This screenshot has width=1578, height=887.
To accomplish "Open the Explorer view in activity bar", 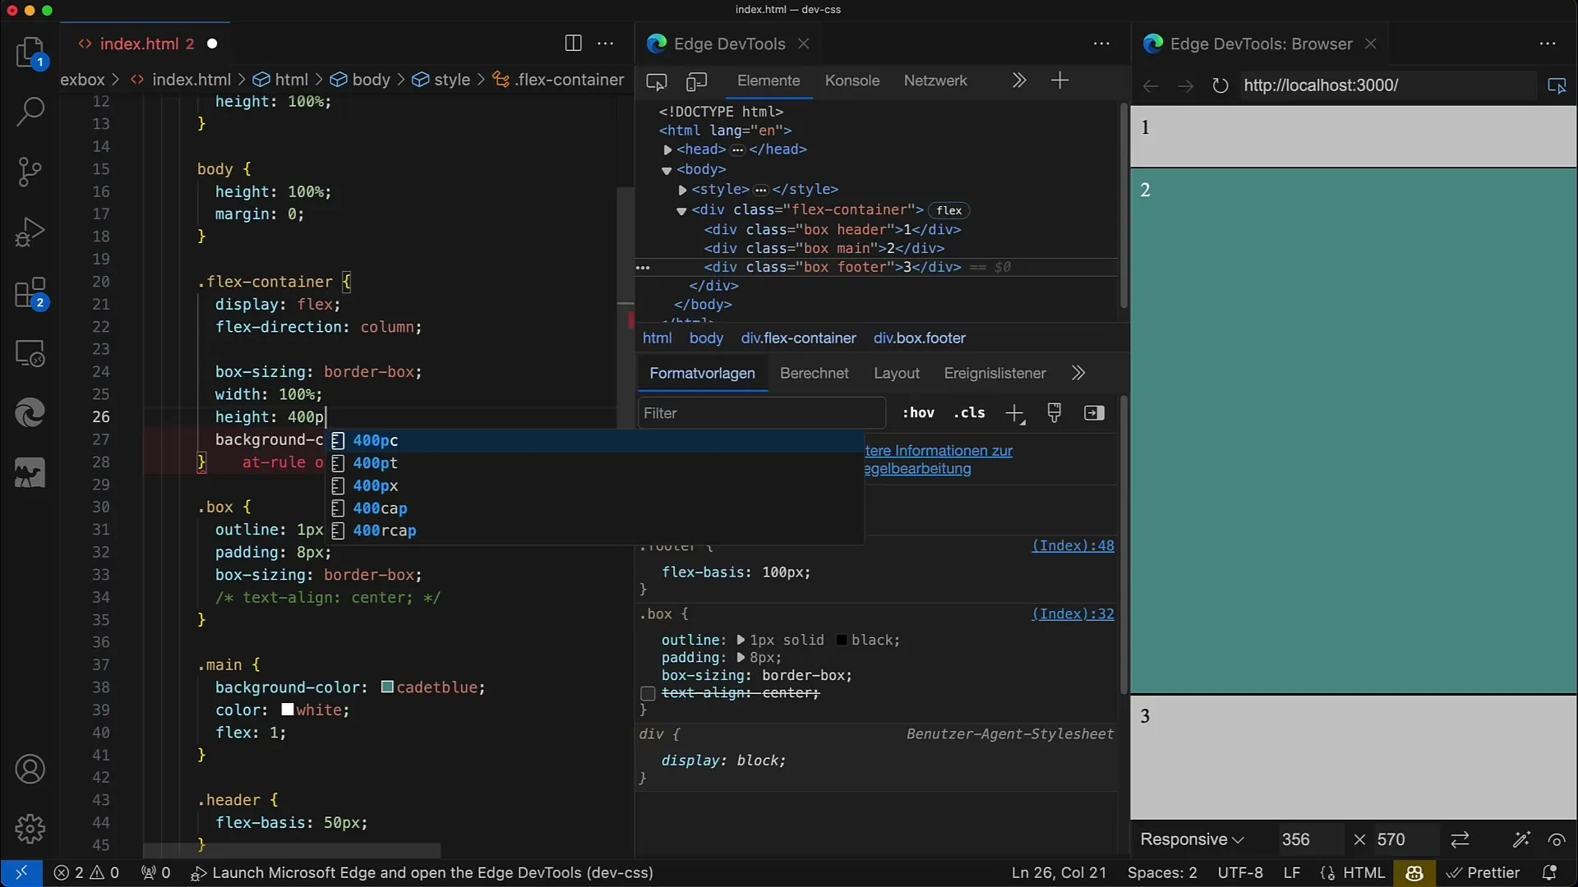I will tap(30, 52).
